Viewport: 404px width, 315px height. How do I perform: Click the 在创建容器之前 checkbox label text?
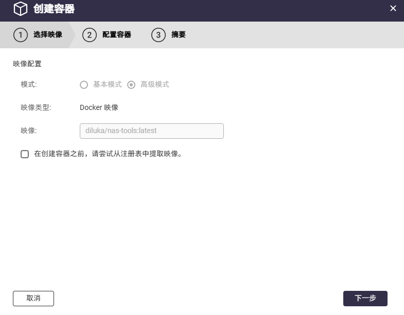pos(108,154)
